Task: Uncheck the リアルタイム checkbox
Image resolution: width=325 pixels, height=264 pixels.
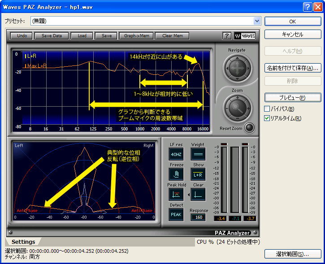Action: (267, 118)
